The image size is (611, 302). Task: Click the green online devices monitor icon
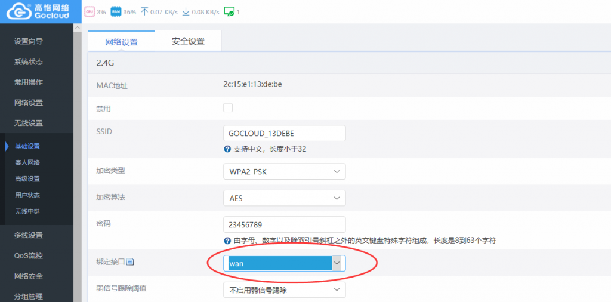[229, 12]
